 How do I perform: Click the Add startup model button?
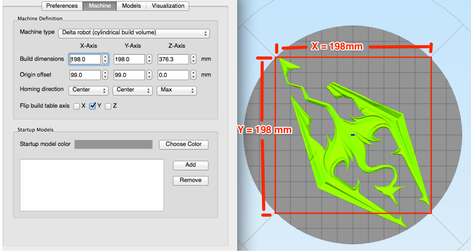point(191,165)
